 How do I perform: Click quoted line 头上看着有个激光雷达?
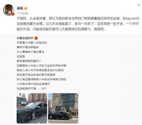[30, 52]
